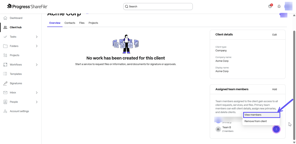The height and width of the screenshot is (144, 296).
Task: Open Account settings icon
Action: click(x=5, y=111)
